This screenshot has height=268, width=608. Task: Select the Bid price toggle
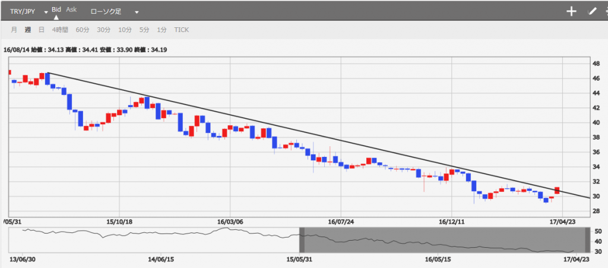point(56,10)
